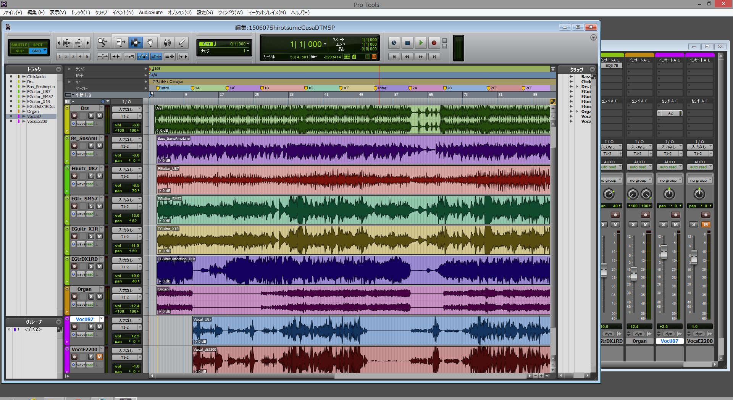The height and width of the screenshot is (400, 733).
Task: Mute the Bs_SnsAmL track
Action: click(x=100, y=146)
